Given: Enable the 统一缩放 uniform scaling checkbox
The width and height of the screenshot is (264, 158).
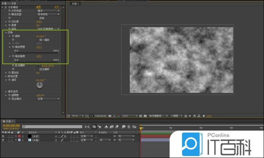Looking at the screenshot, I should [x=37, y=39].
